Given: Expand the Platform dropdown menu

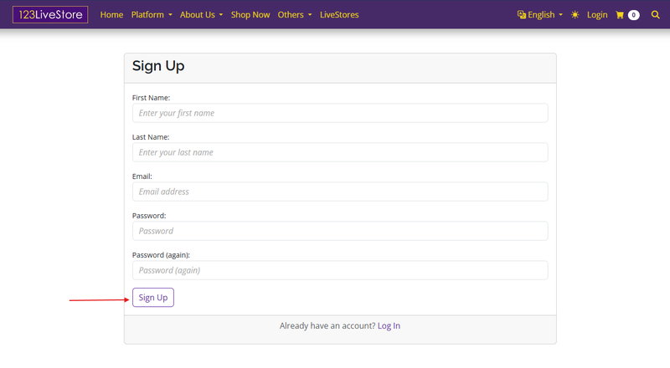Looking at the screenshot, I should (152, 15).
